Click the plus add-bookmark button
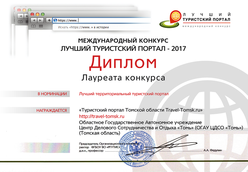The height and width of the screenshot is (172, 248). click(x=49, y=20)
